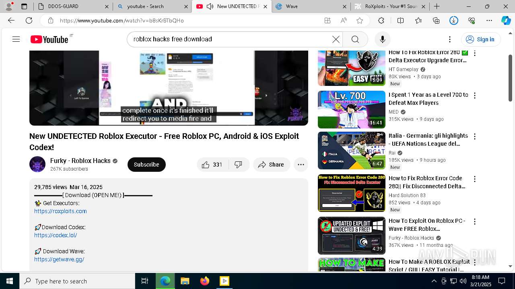
Task: Open Copilot icon in Edge toolbar
Action: [x=506, y=20]
